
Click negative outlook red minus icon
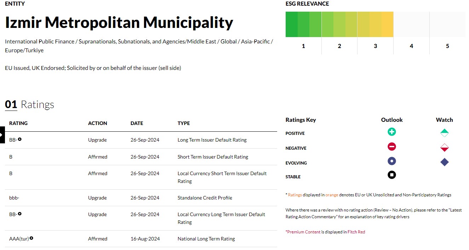point(391,147)
